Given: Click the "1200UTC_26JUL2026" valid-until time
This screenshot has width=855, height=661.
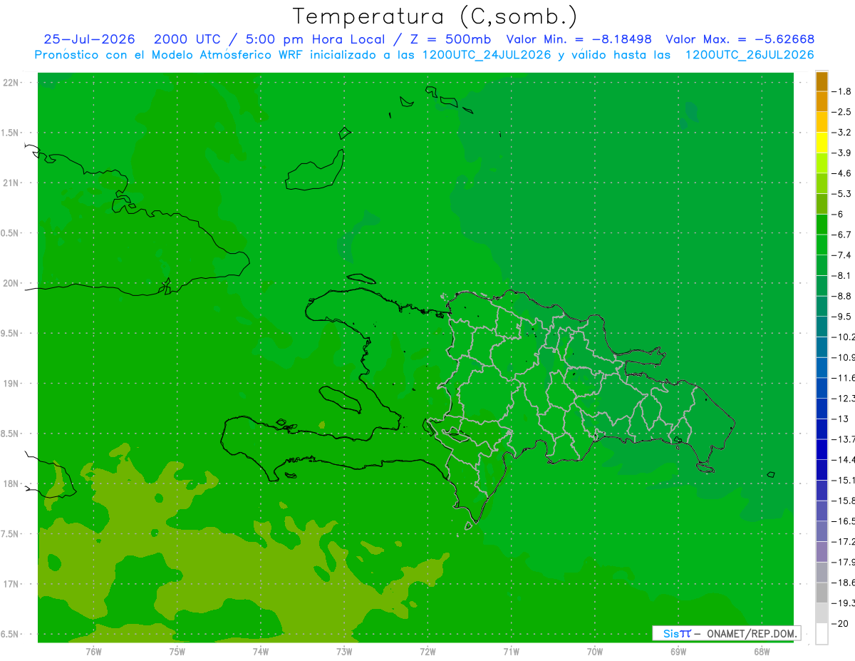Looking at the screenshot, I should pos(750,55).
